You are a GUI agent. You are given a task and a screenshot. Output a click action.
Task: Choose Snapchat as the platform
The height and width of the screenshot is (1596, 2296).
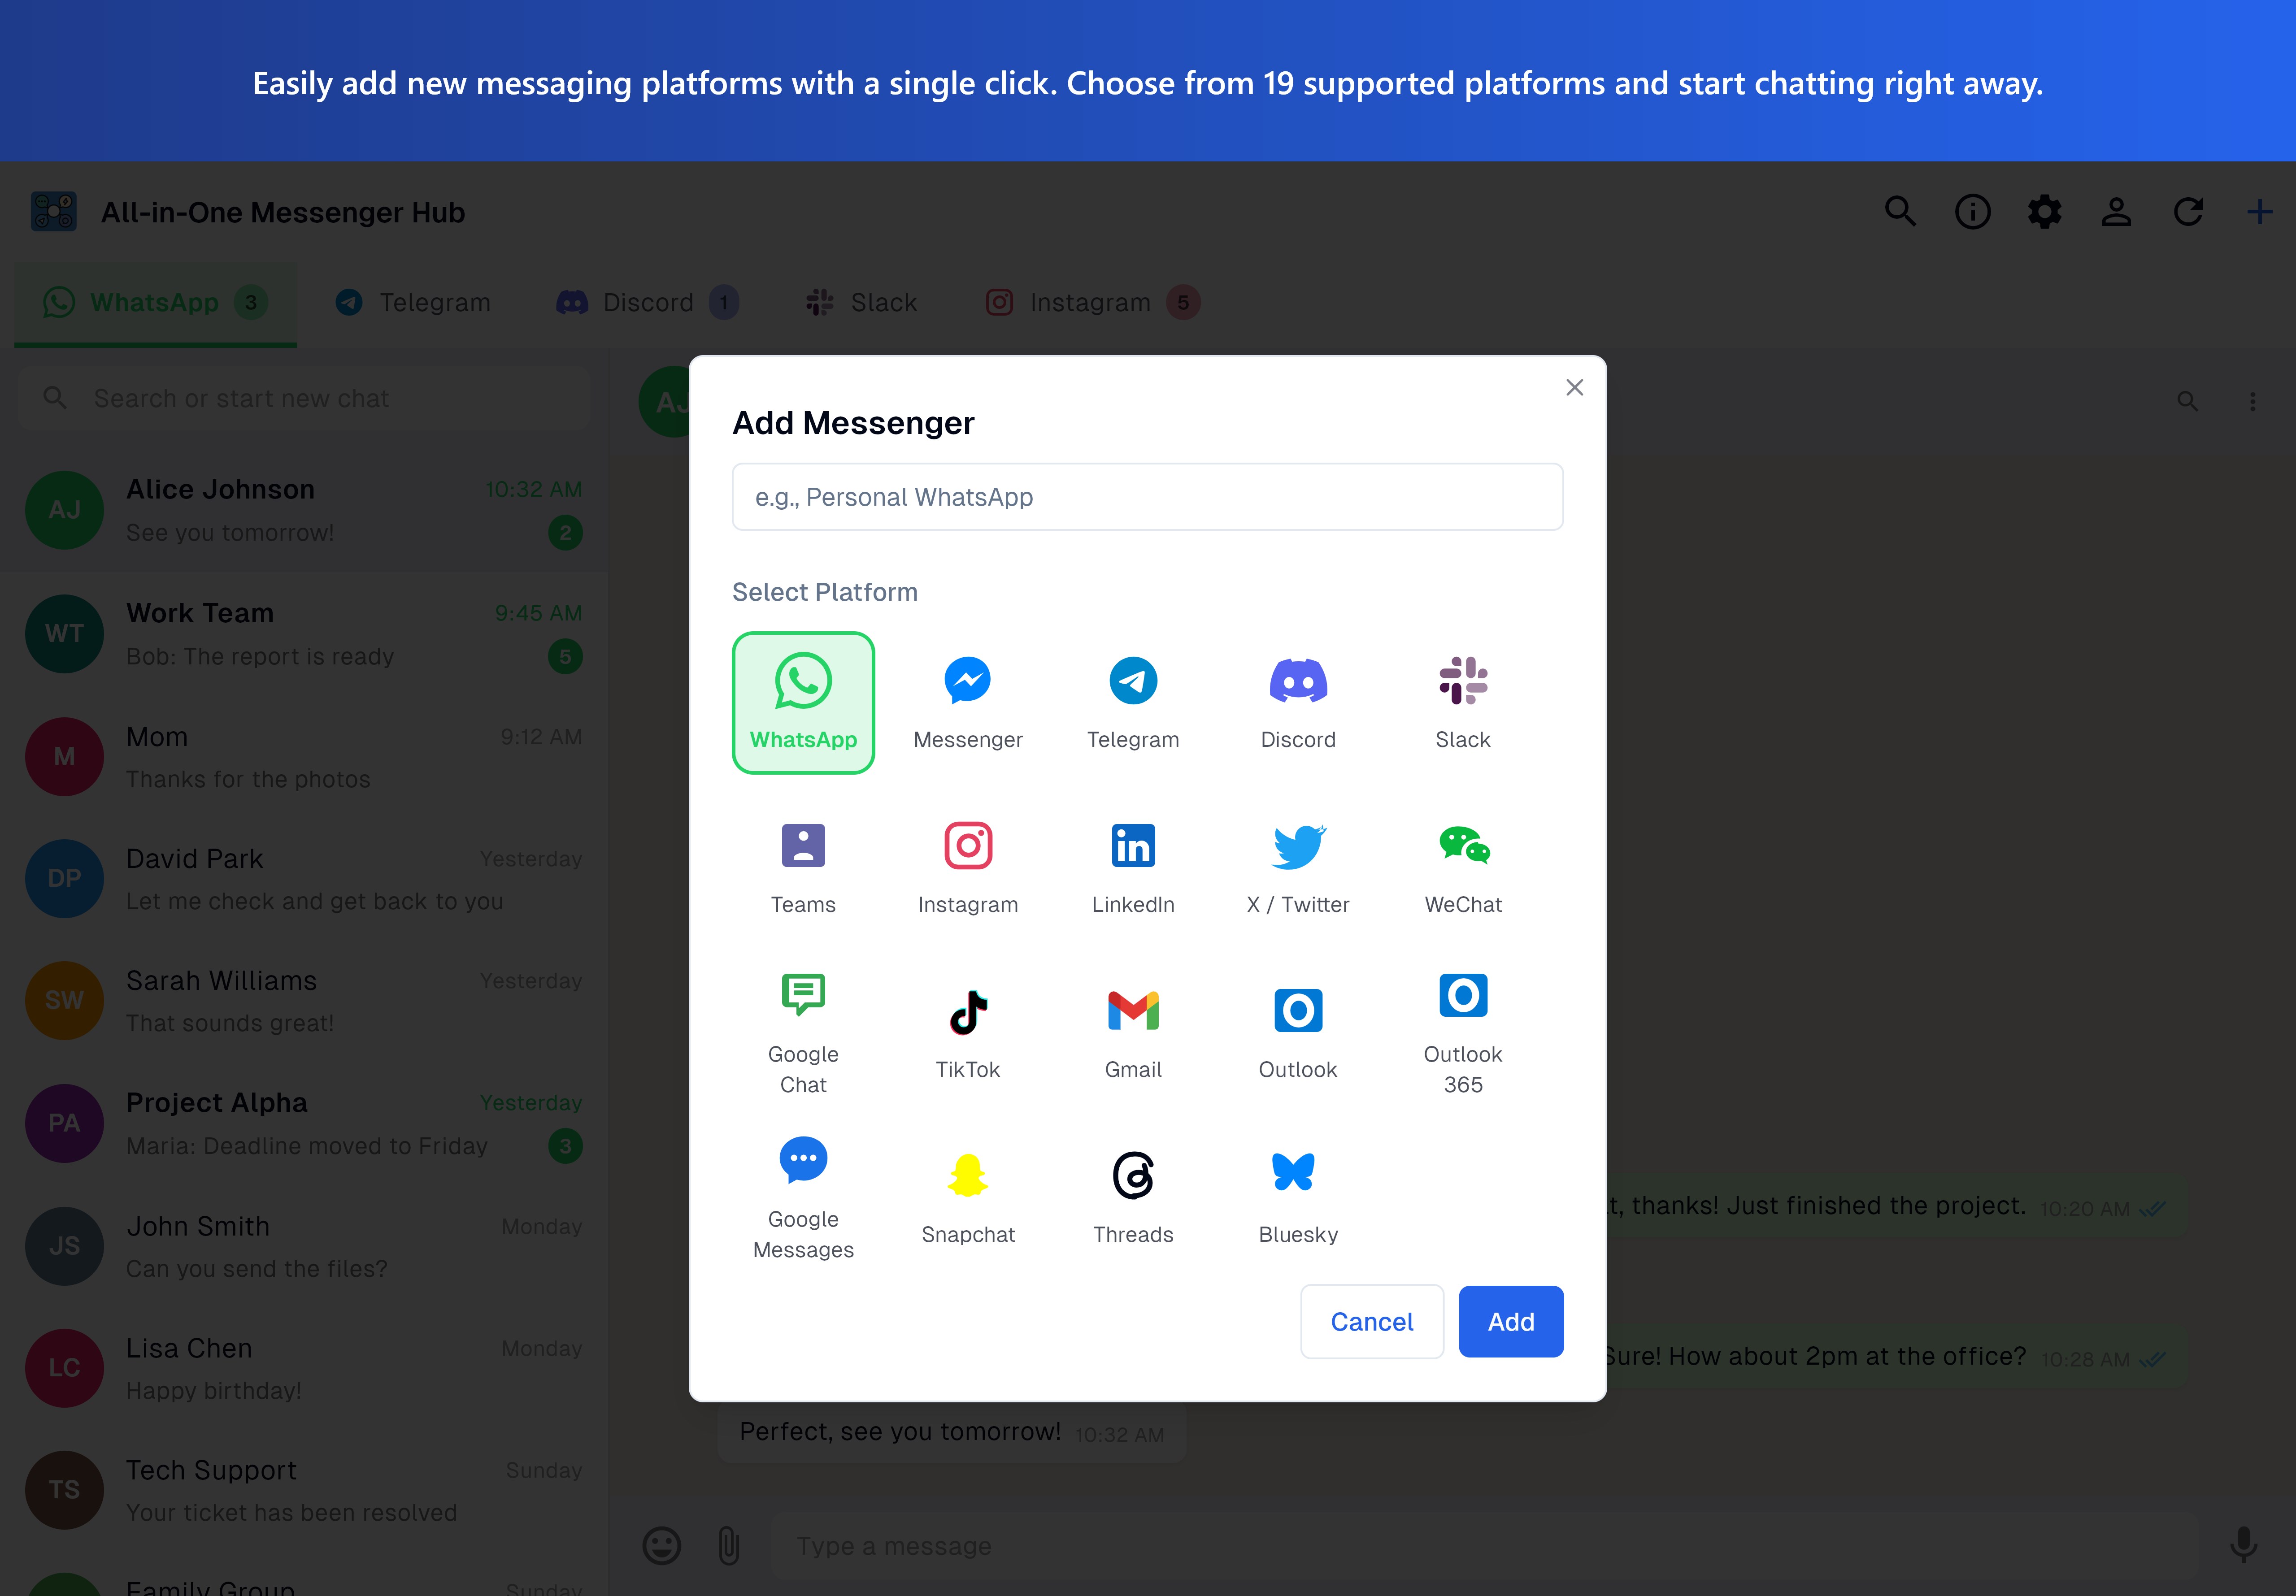click(968, 1197)
